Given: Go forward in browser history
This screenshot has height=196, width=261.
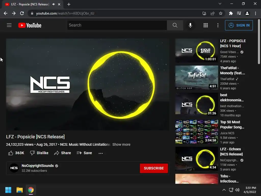Looking at the screenshot, I should pos(14,13).
